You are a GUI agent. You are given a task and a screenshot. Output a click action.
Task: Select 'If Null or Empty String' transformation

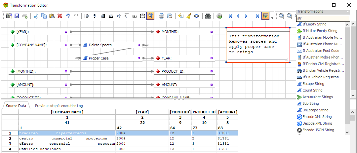[320, 31]
